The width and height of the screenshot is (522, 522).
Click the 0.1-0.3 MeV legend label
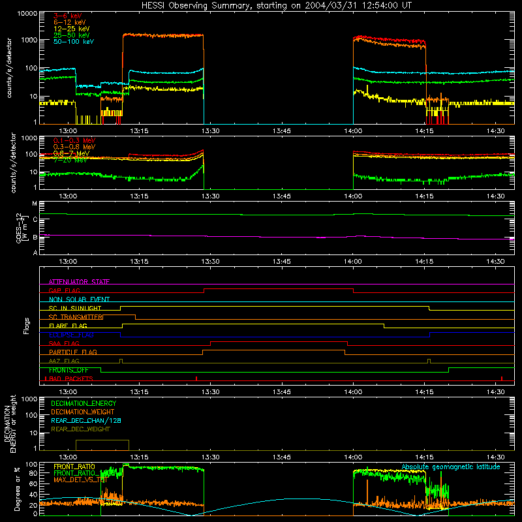point(74,140)
